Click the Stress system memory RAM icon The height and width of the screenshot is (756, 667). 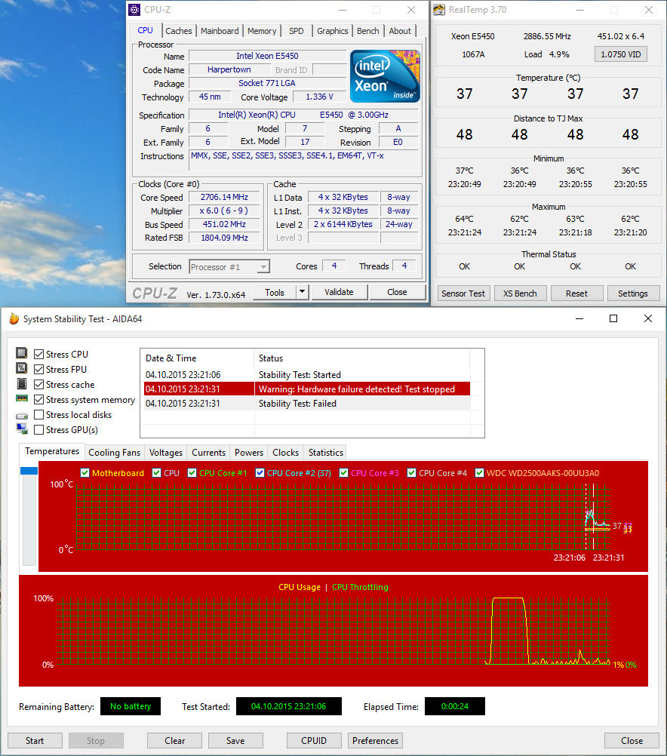click(22, 398)
